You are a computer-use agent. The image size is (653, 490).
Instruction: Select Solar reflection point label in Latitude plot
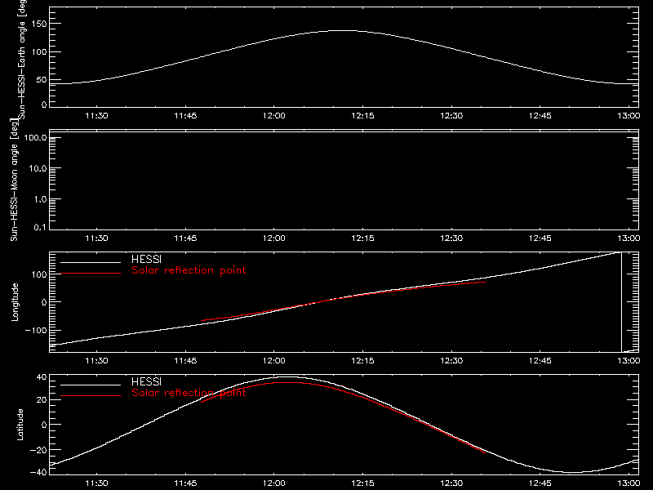coord(189,393)
